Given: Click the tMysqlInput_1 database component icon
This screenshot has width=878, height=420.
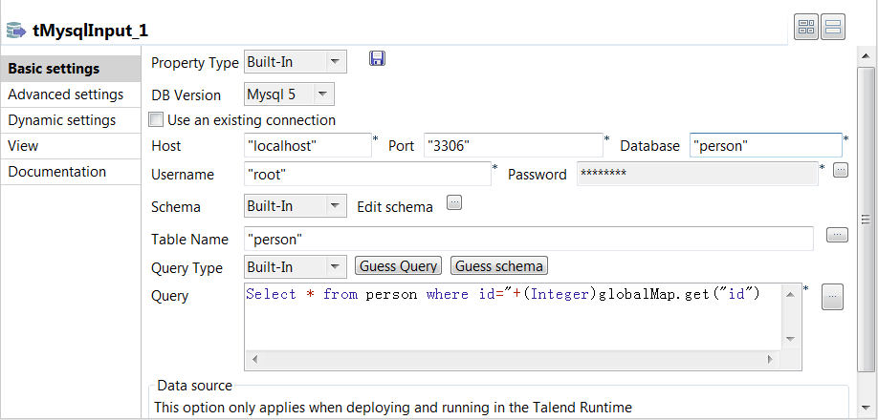Looking at the screenshot, I should coord(15,31).
